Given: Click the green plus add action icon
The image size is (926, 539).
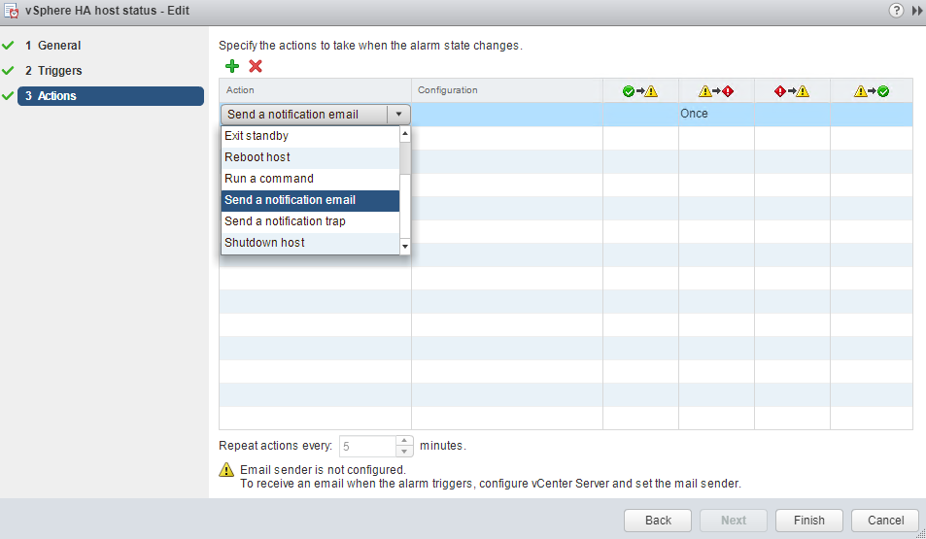Looking at the screenshot, I should tap(231, 66).
